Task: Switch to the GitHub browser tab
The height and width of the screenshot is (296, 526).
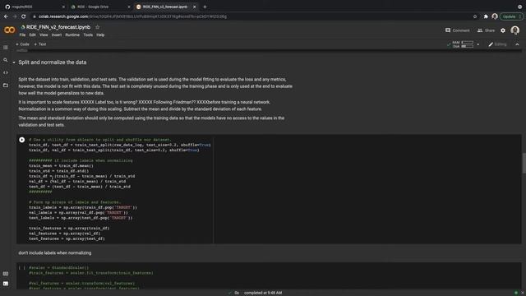Action: pos(34,7)
